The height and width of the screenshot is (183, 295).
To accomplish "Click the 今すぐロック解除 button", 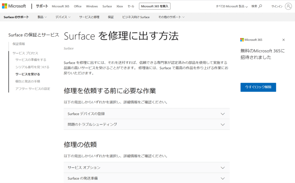I will click(258, 87).
